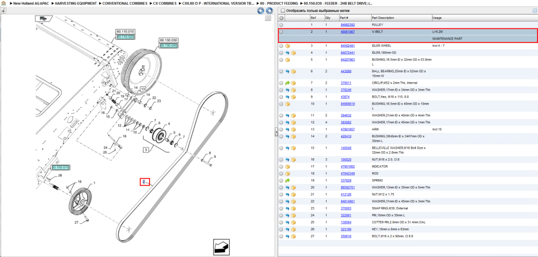Click plus icon in BELLEVILLE WASHER row
Viewport: 538px width, 257px height.
coord(281,148)
